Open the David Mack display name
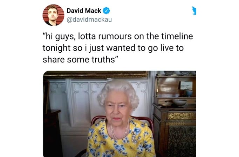The image size is (239, 157). point(84,10)
